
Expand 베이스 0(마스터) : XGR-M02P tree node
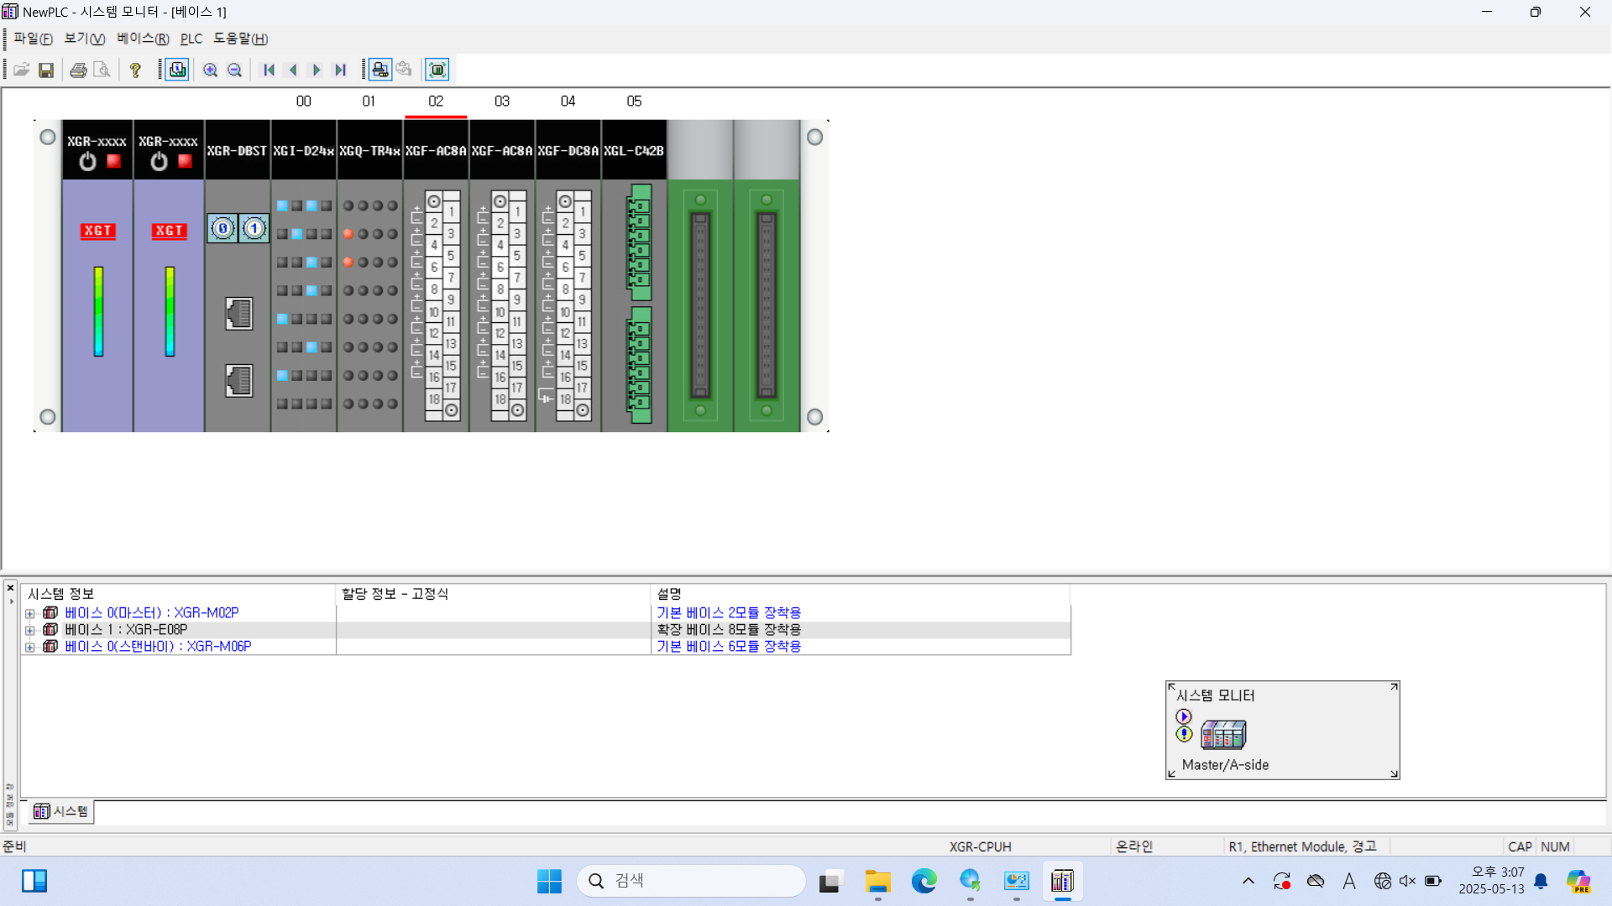30,613
